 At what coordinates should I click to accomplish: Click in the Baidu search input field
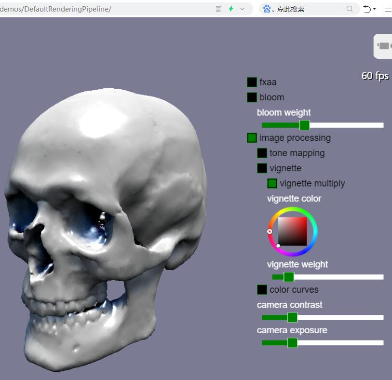(309, 9)
